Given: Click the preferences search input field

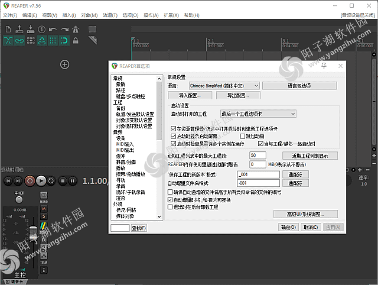Looking at the screenshot, I should pyautogui.click(x=120, y=228).
